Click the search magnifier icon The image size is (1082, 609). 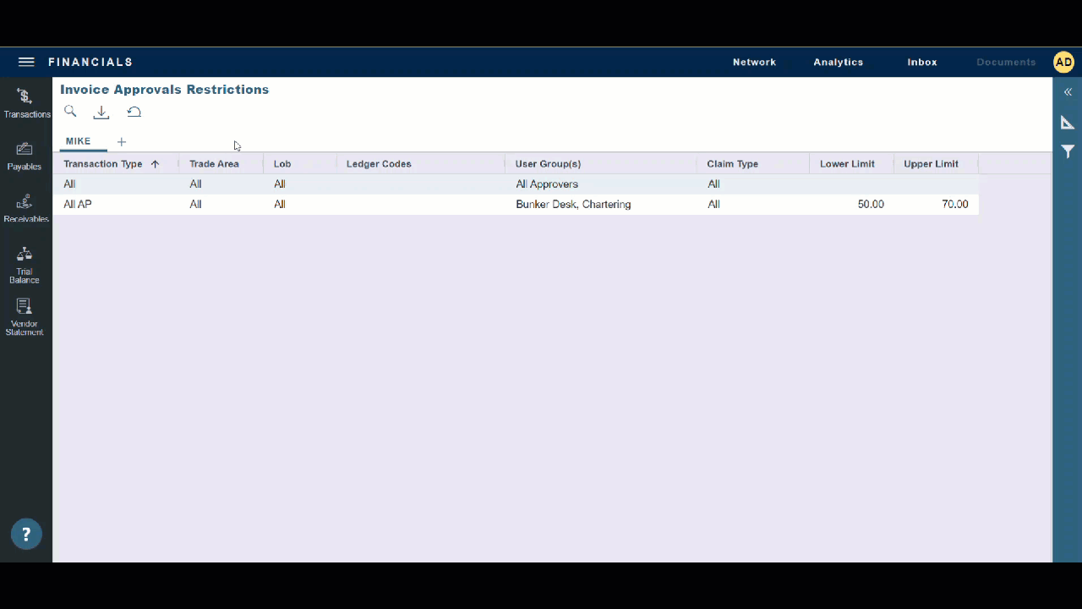pyautogui.click(x=70, y=112)
